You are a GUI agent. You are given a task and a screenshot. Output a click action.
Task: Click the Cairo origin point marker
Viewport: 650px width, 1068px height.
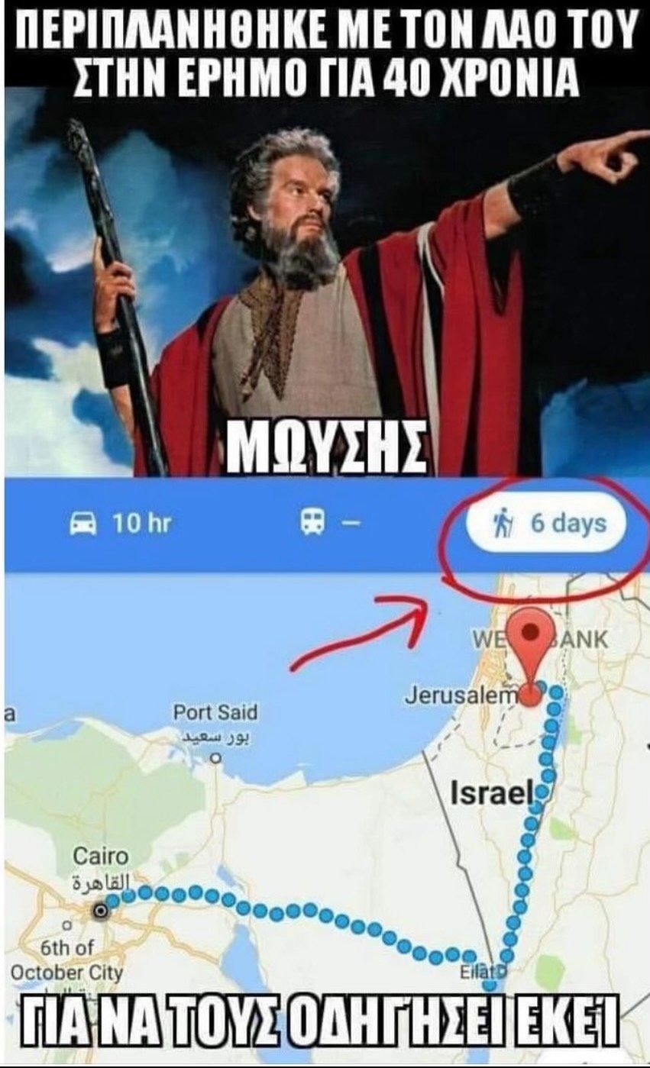click(99, 911)
